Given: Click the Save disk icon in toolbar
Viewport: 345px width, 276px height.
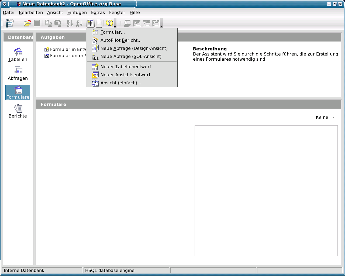Looking at the screenshot, I should click(x=37, y=23).
